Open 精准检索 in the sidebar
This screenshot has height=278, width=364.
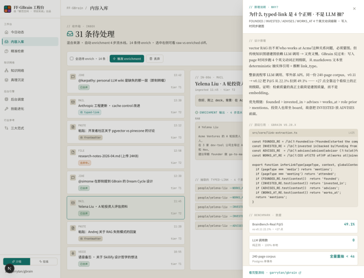[x=30, y=51]
